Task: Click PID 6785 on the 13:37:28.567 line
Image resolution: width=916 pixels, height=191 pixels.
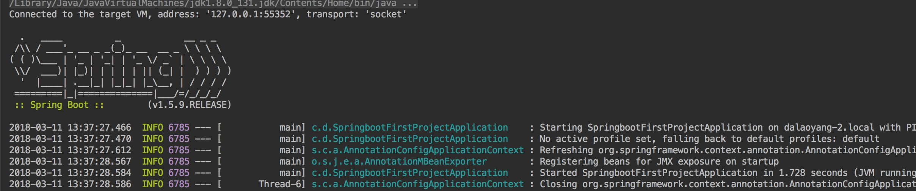Action: [179, 162]
